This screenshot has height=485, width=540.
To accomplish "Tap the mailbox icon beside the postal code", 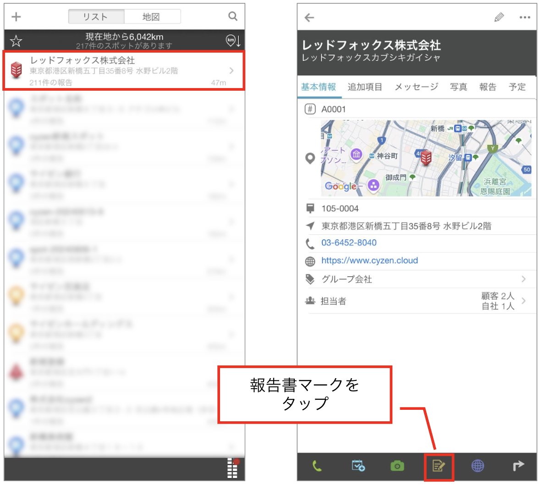I will point(310,208).
